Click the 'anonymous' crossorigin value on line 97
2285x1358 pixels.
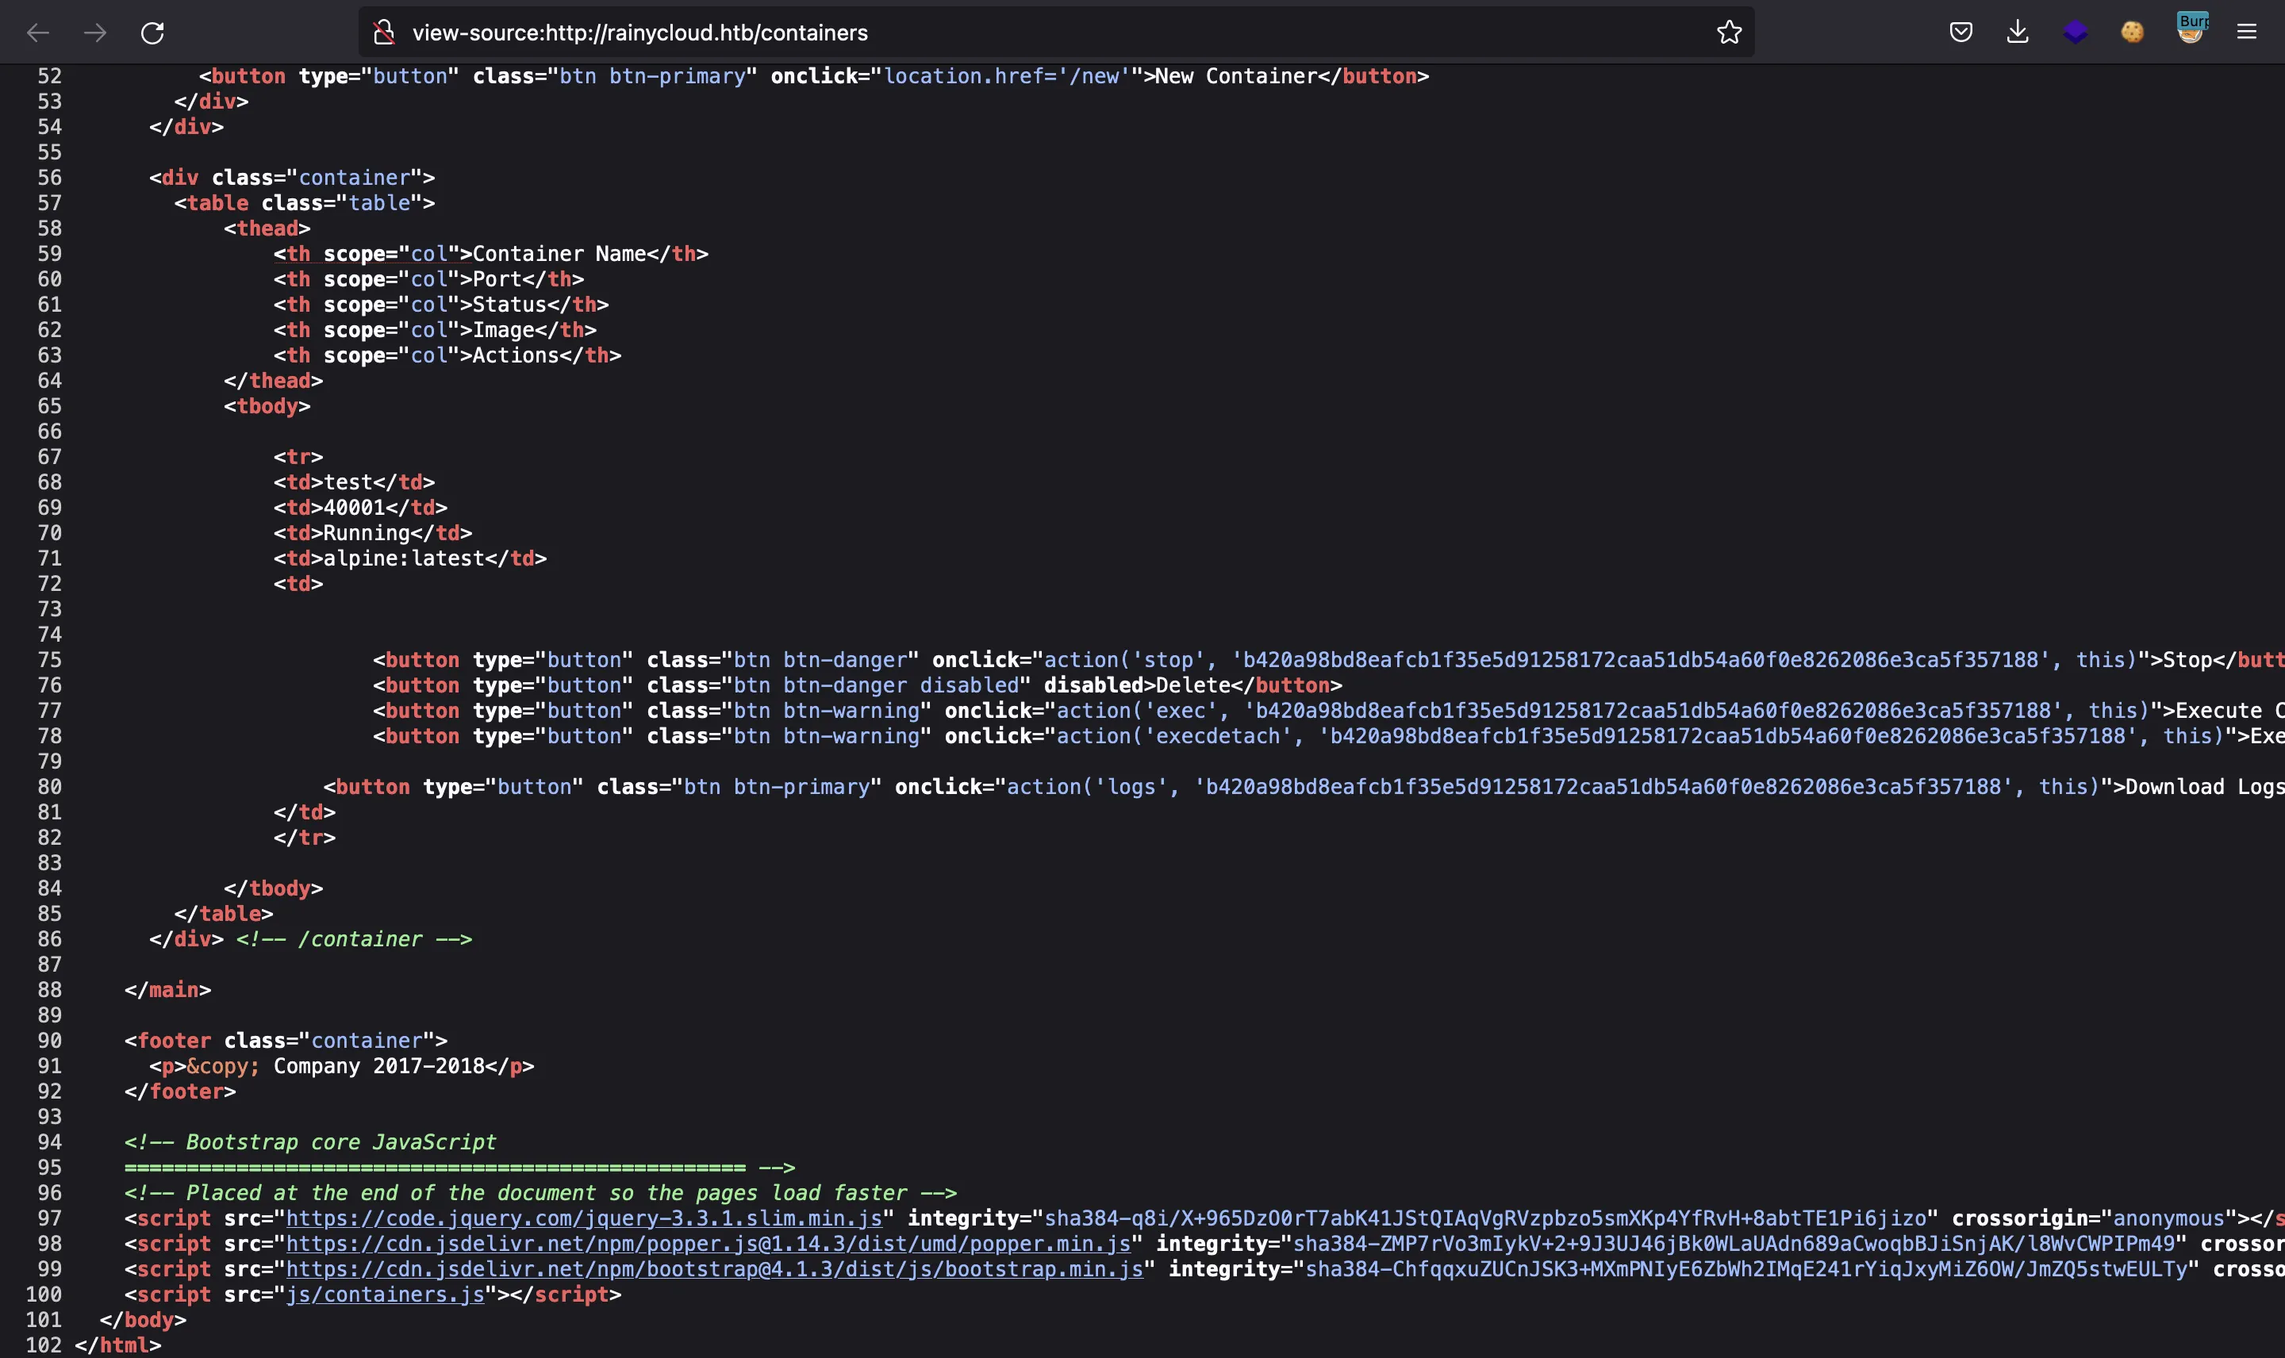(2168, 1218)
